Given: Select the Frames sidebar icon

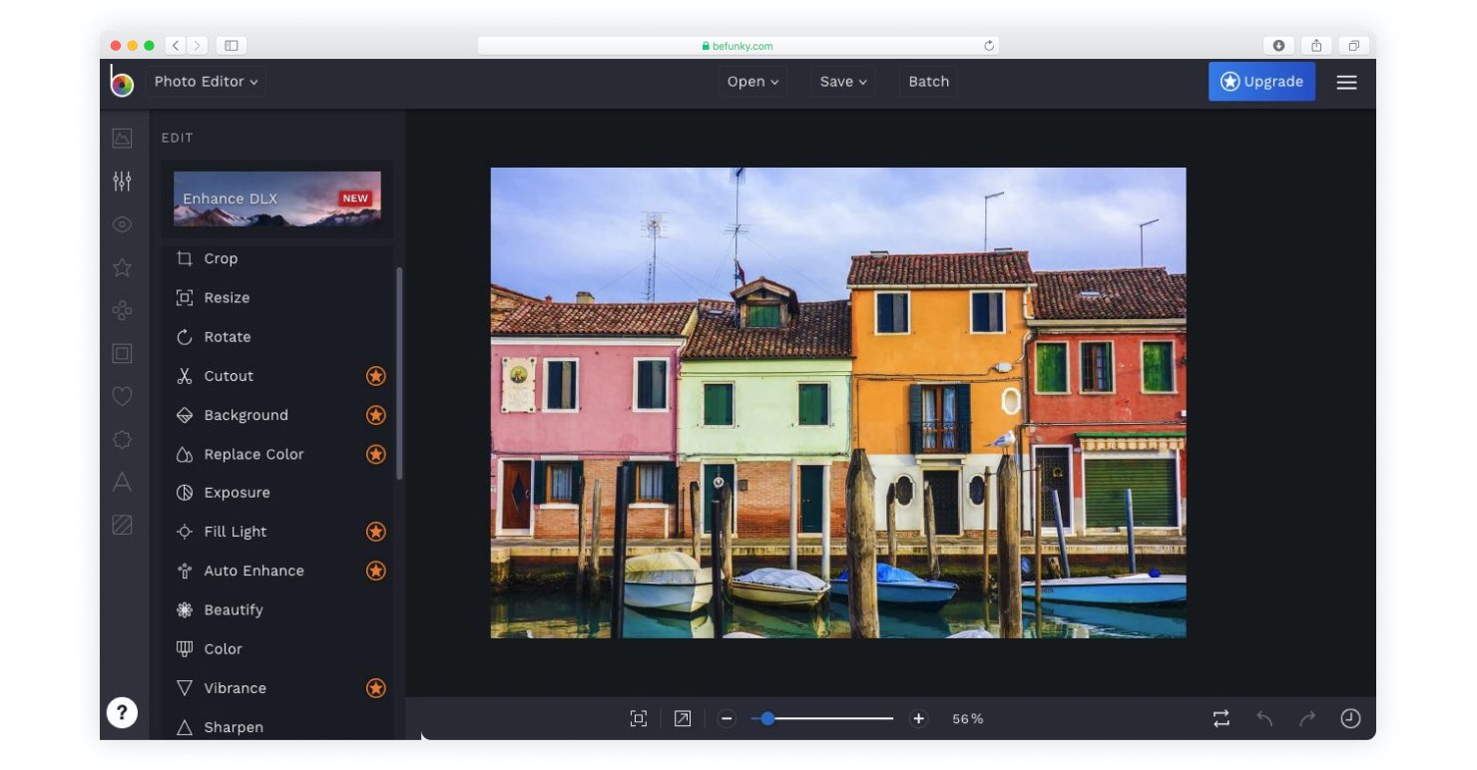Looking at the screenshot, I should 122,353.
